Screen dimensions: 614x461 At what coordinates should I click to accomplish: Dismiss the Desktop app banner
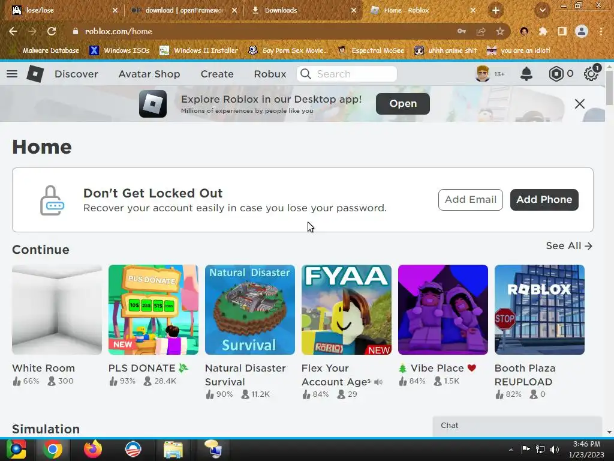point(580,103)
